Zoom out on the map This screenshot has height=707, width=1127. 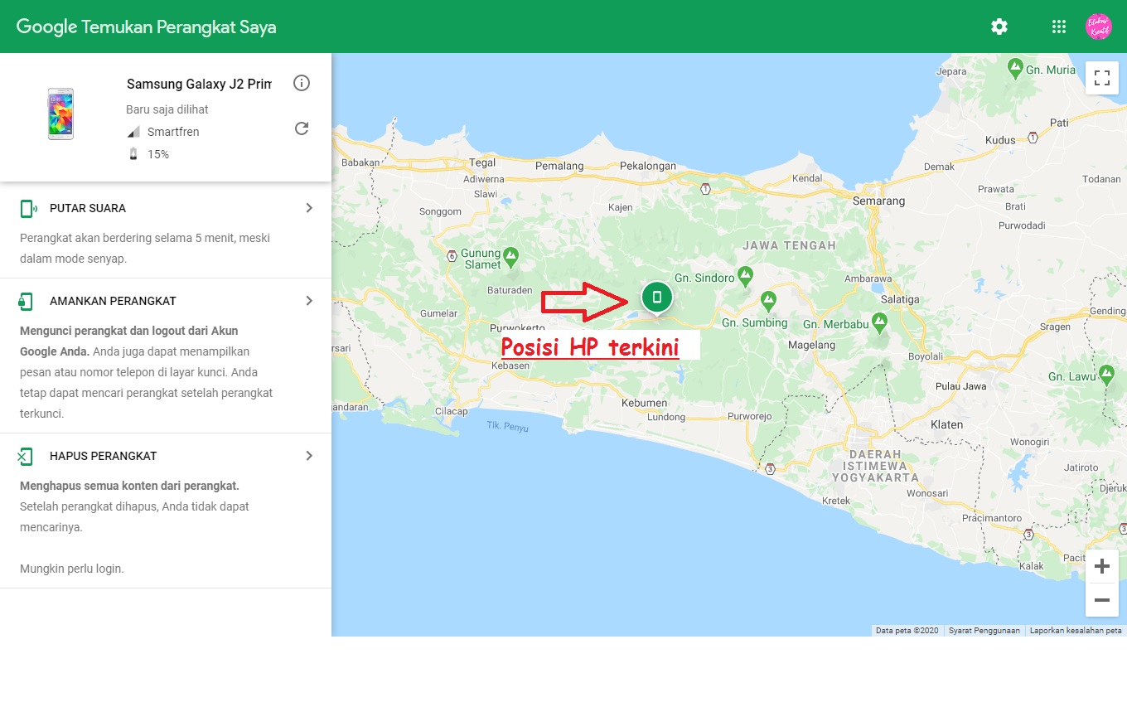tap(1101, 600)
